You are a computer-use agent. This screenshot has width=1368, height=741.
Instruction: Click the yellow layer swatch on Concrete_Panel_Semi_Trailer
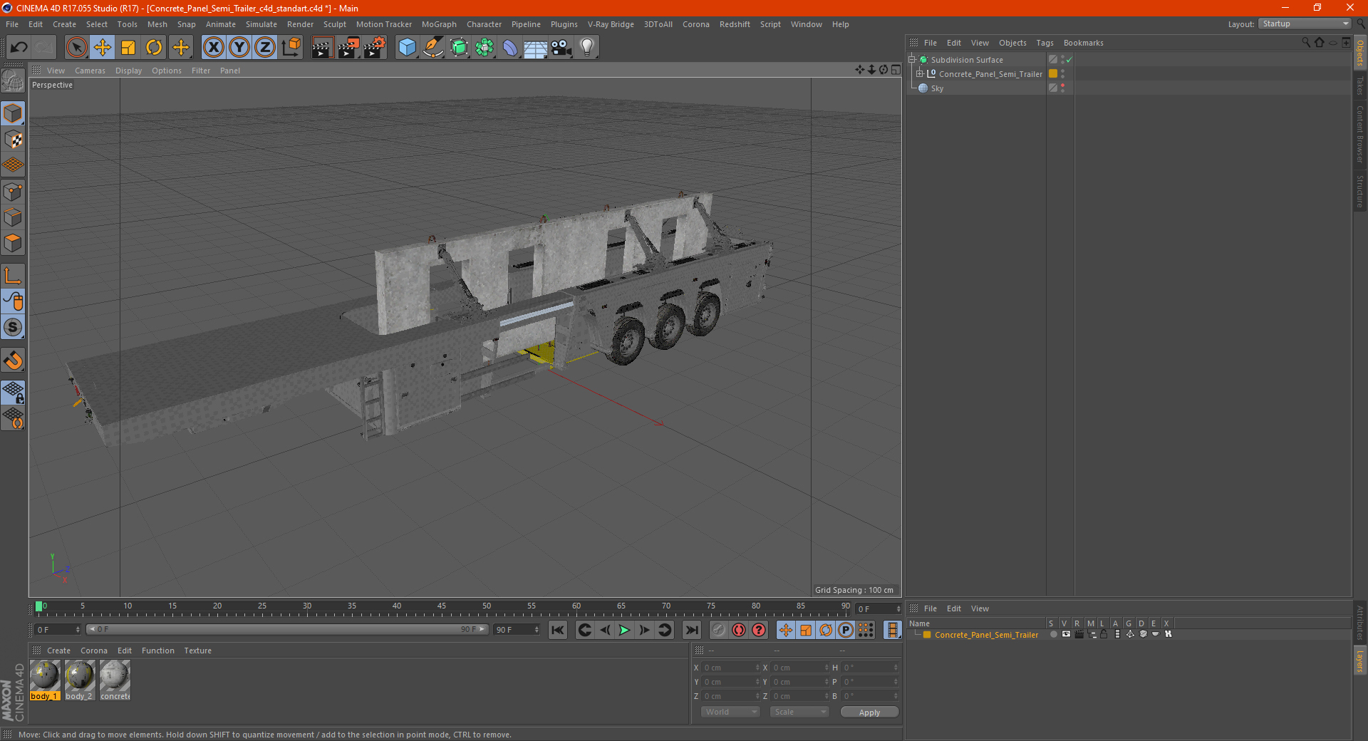(1053, 73)
